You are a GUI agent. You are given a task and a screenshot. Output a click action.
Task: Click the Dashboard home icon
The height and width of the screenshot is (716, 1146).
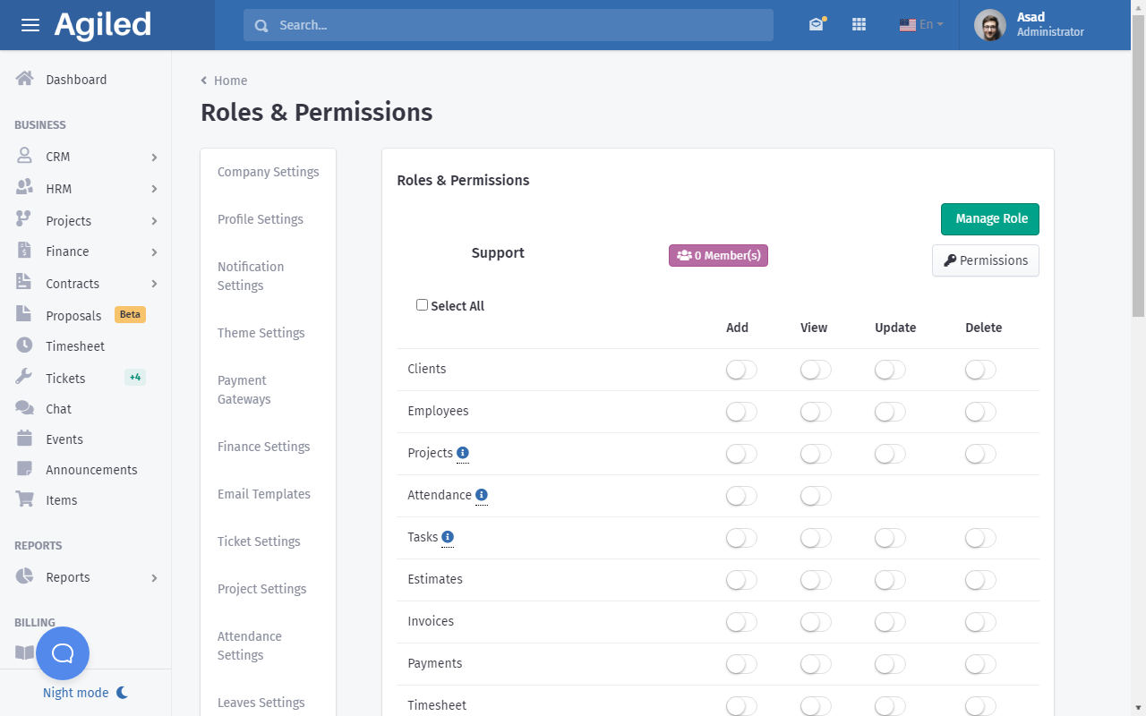click(x=25, y=79)
